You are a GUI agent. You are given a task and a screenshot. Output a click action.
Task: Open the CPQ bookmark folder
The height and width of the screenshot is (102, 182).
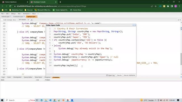5,10
